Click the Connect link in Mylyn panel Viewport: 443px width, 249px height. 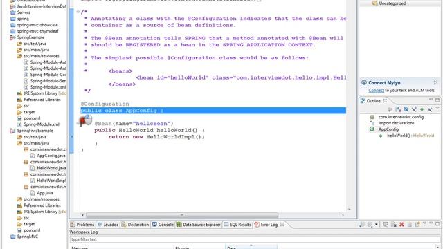[x=376, y=91]
